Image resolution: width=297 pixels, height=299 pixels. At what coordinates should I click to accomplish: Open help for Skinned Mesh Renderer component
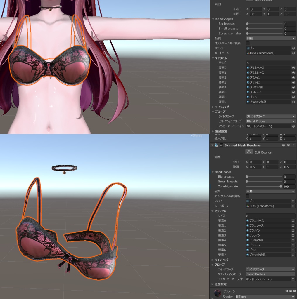click(x=284, y=145)
